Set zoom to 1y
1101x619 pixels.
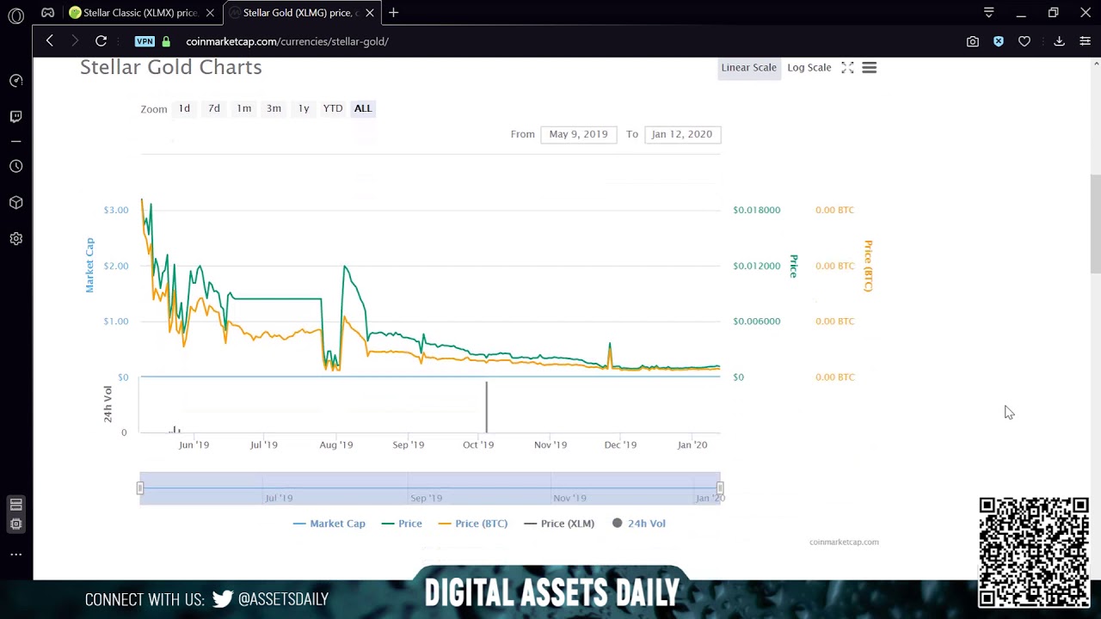coord(304,108)
